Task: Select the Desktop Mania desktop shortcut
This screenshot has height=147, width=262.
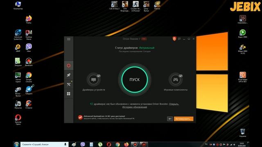Action: [29, 35]
